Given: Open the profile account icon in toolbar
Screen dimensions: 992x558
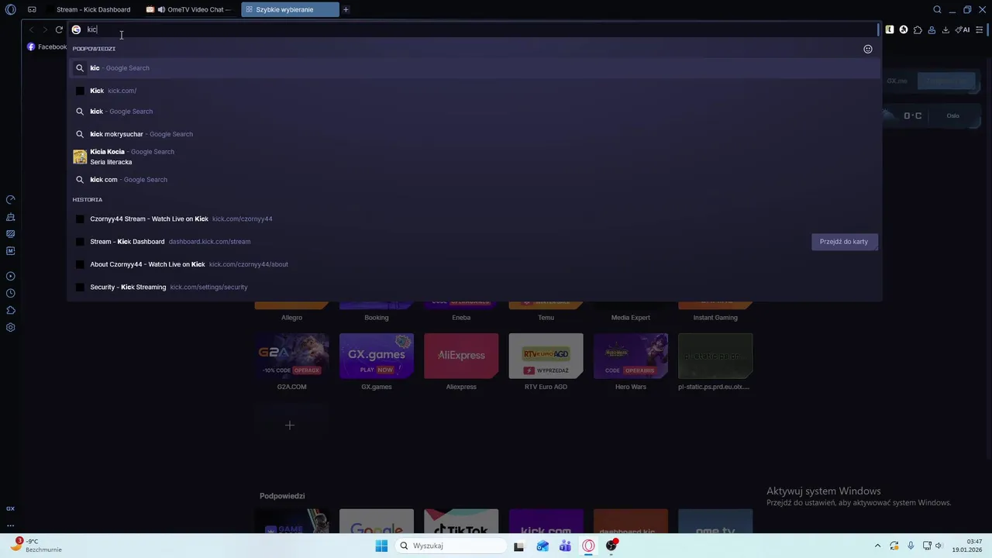Looking at the screenshot, I should (x=932, y=29).
